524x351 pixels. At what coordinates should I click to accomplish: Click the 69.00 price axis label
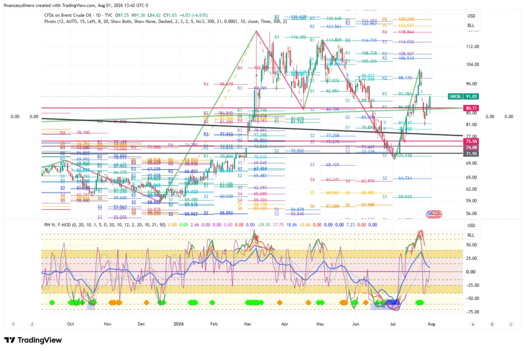[x=472, y=163]
